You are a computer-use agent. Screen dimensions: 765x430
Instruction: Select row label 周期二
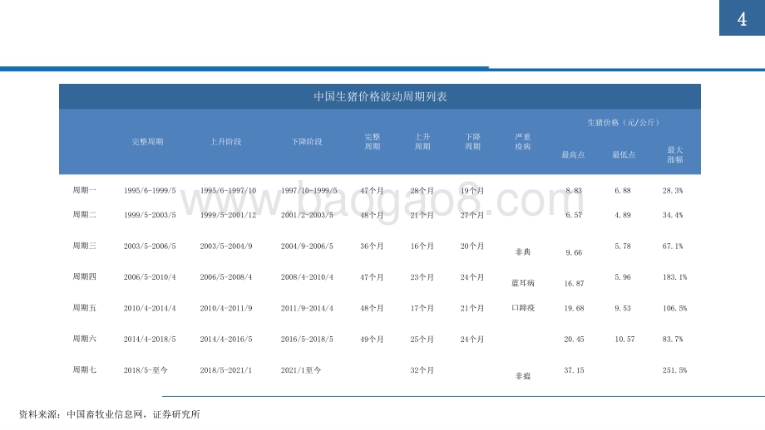tap(85, 214)
